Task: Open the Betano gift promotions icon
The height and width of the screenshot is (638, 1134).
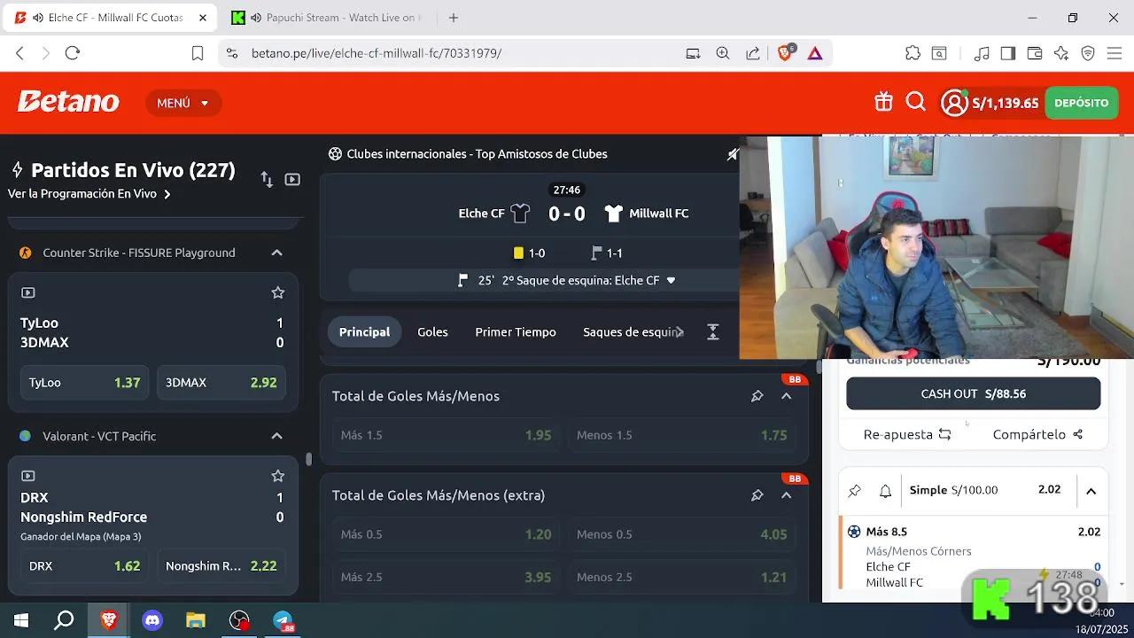Action: pos(883,103)
